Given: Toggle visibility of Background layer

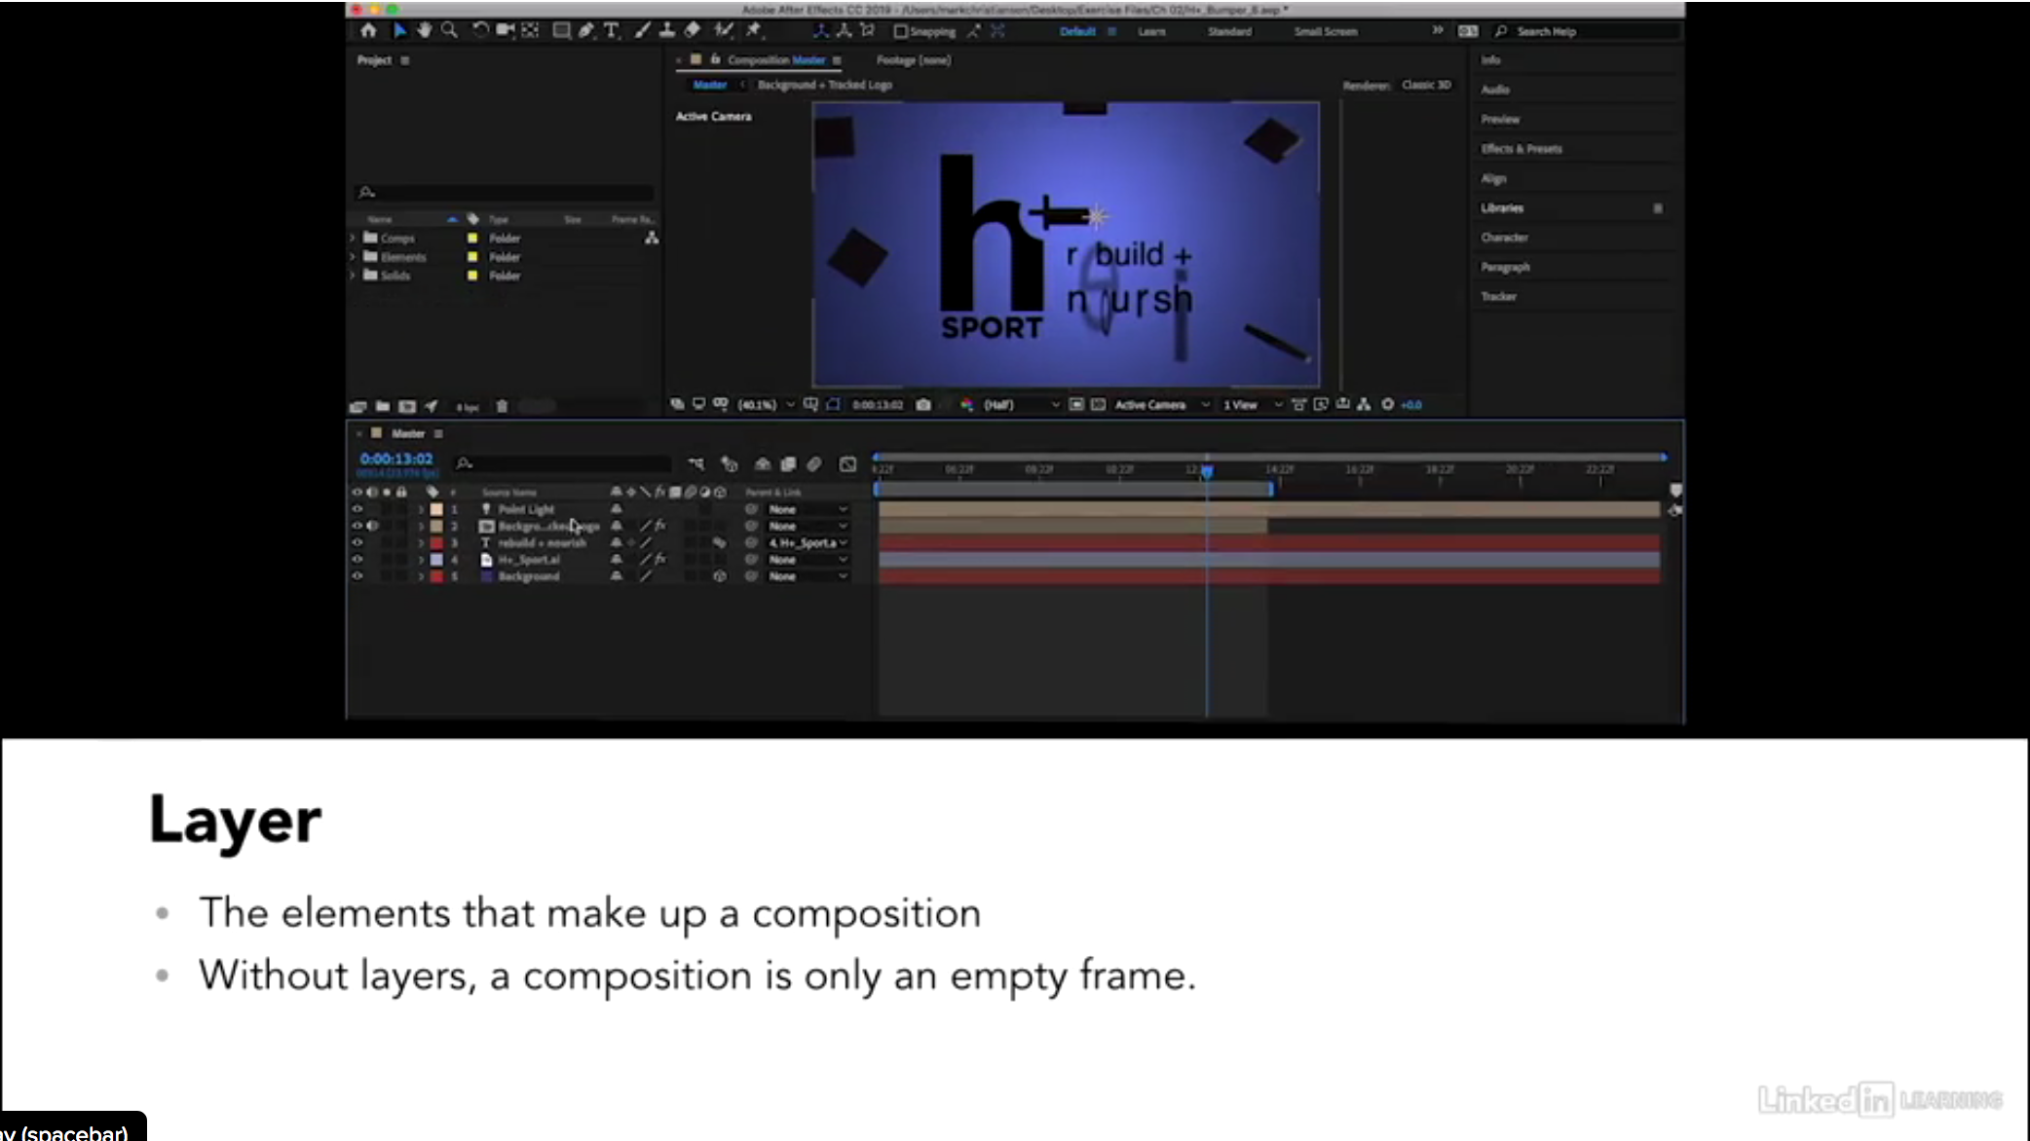Looking at the screenshot, I should point(357,576).
